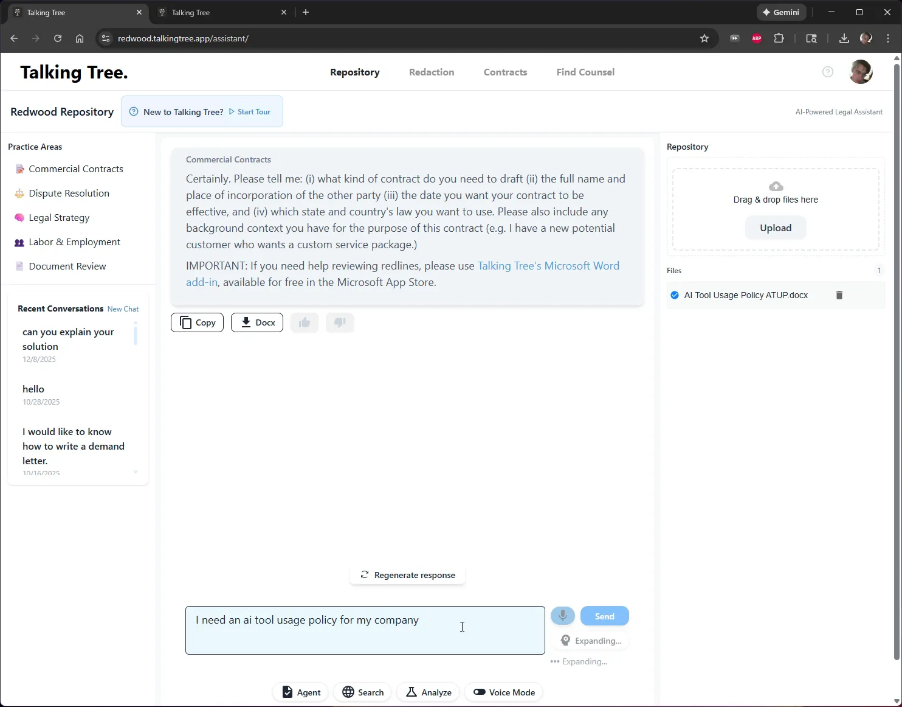Start a New Chat
Screen dimensions: 902x707
(x=123, y=309)
